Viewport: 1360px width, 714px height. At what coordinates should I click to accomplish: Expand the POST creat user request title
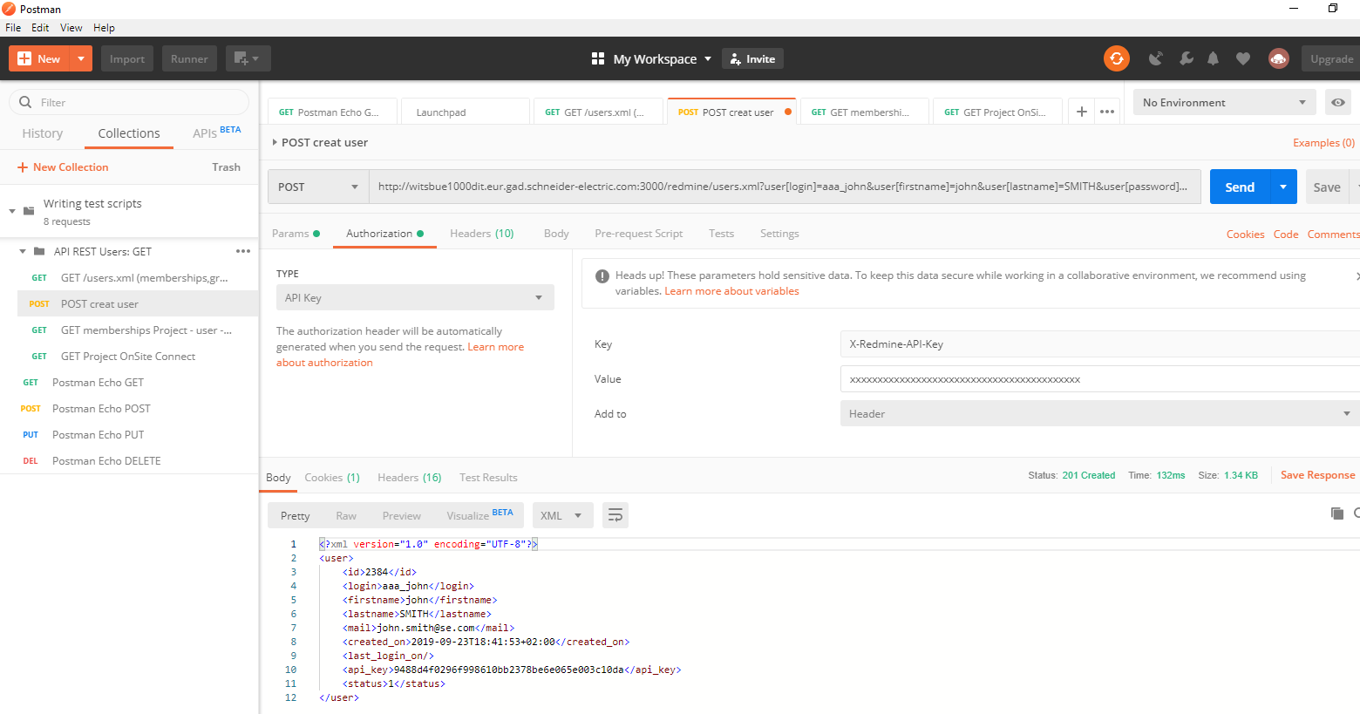tap(275, 142)
